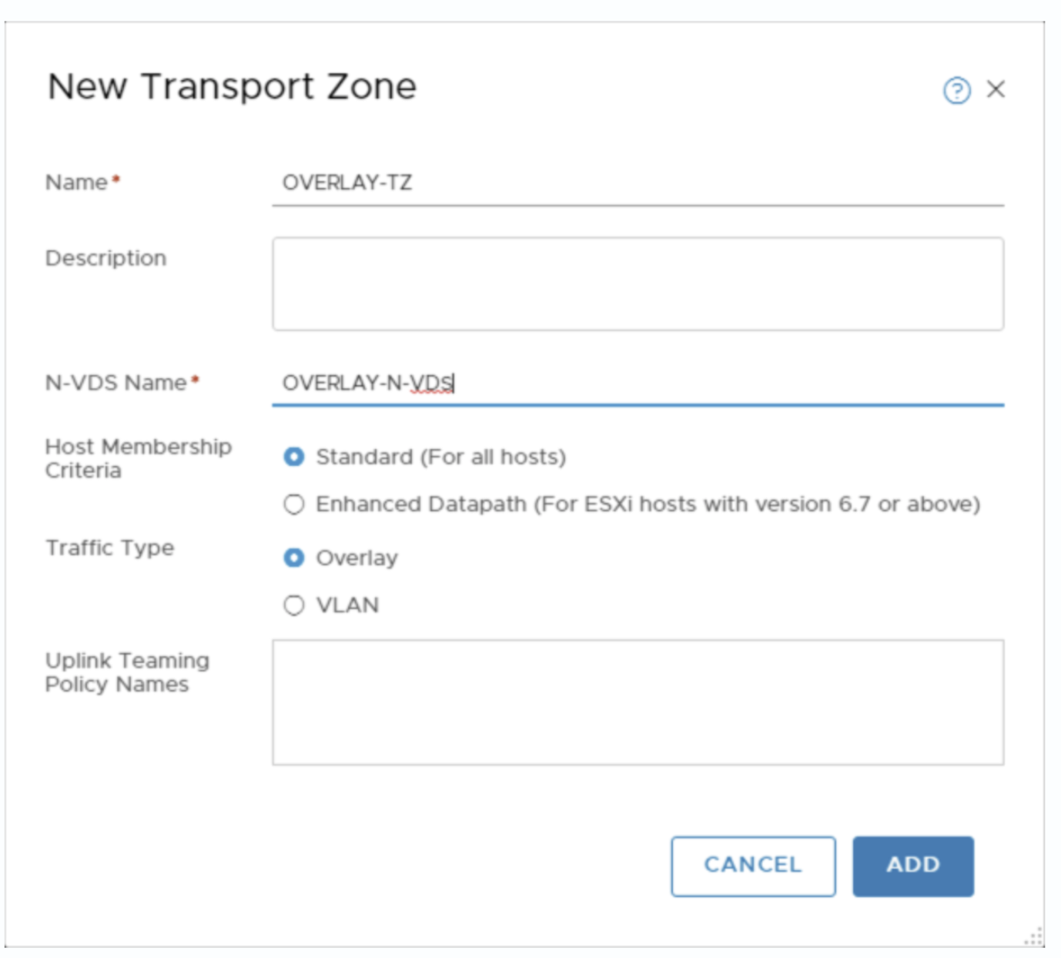Click the Traffic Type label
This screenshot has height=958, width=1061.
[109, 548]
